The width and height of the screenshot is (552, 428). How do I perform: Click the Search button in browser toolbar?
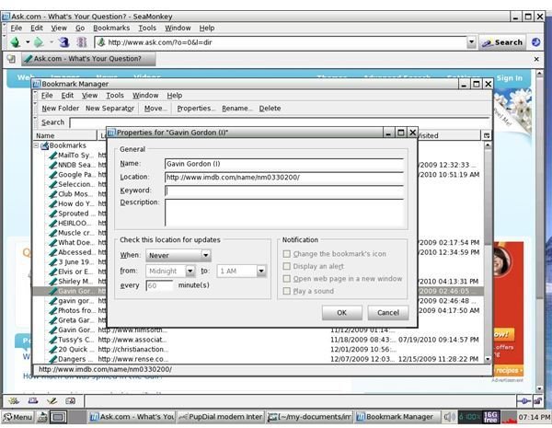pyautogui.click(x=502, y=42)
